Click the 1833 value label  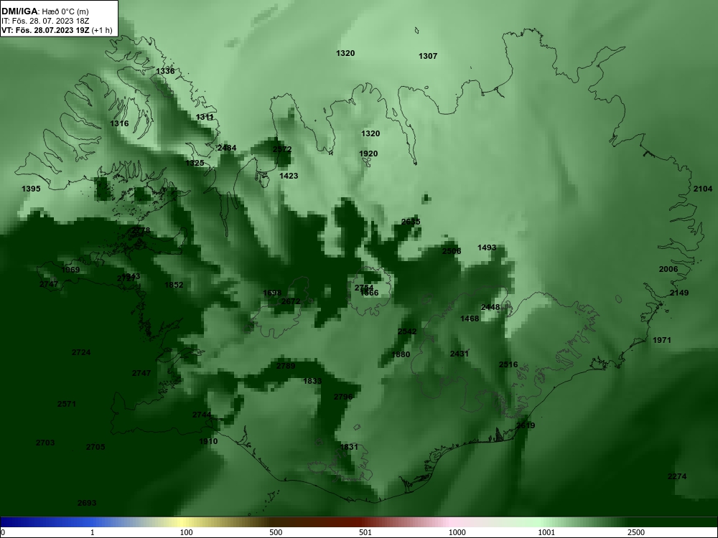312,381
